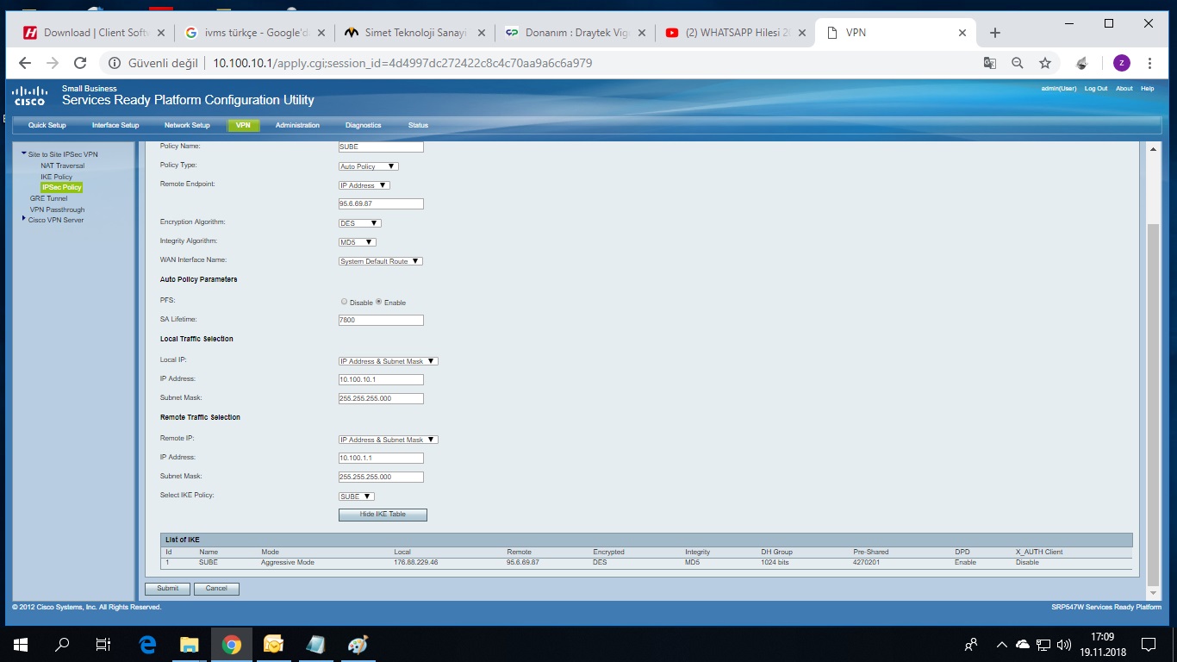Switch to the Administration menu tab
The height and width of the screenshot is (662, 1177).
(x=297, y=125)
